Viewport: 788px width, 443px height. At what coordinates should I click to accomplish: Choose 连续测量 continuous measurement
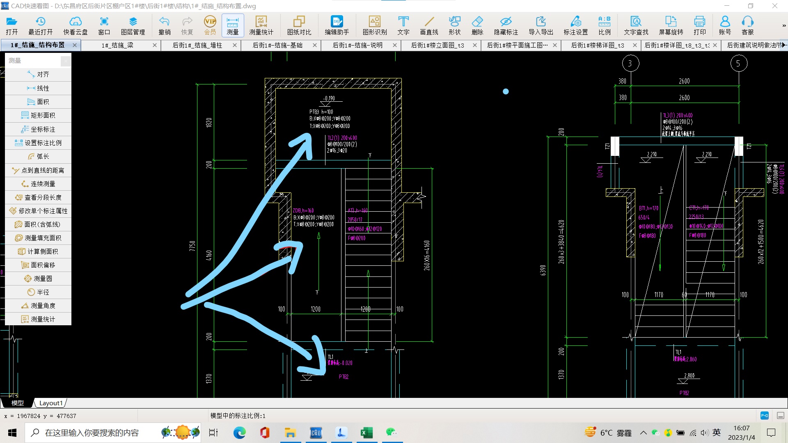tap(38, 184)
